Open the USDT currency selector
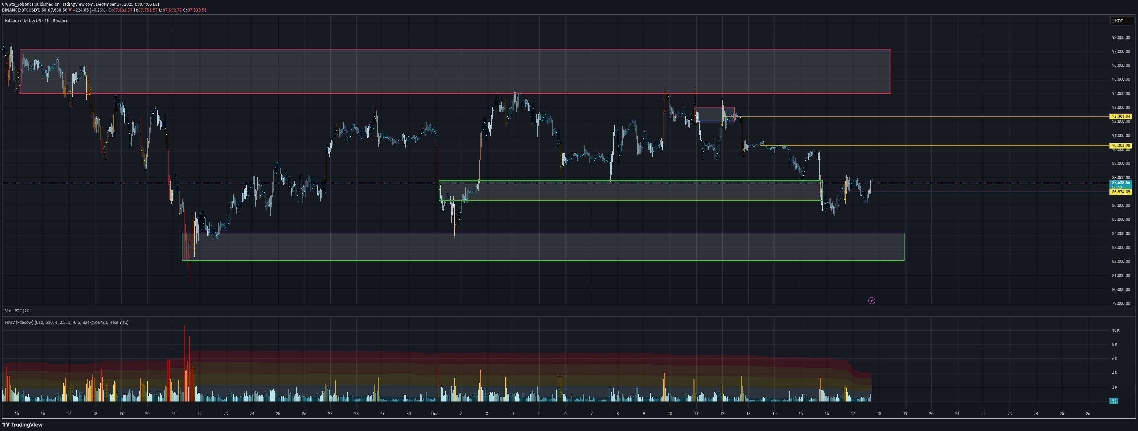 click(1121, 21)
